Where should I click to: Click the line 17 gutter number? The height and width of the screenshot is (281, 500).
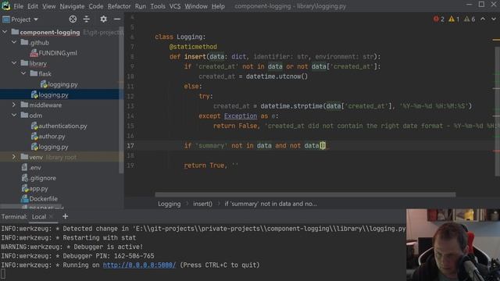click(130, 146)
